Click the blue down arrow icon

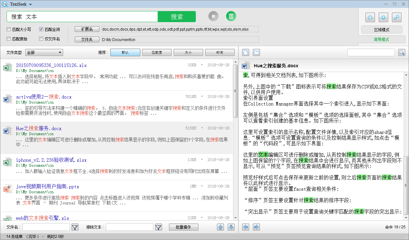click(x=231, y=227)
